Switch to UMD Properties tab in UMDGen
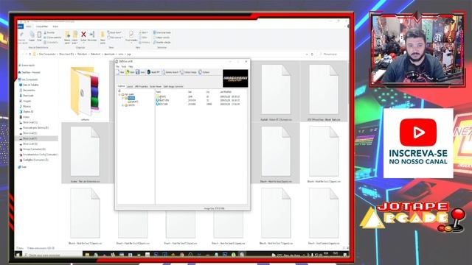 coord(142,87)
